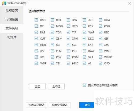Toggle the JPG association checkbox

pos(68,20)
